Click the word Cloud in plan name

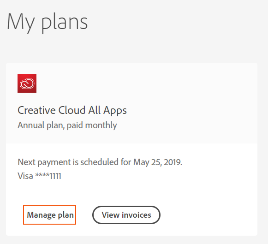click(x=72, y=110)
